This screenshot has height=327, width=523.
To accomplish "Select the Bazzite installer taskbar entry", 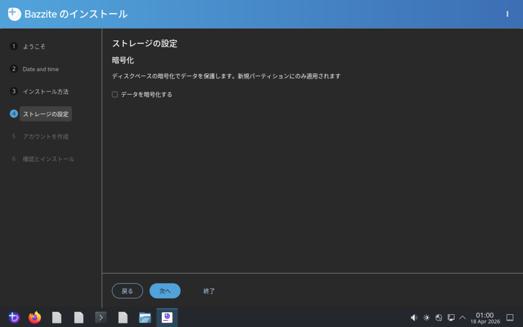I will coord(167,317).
